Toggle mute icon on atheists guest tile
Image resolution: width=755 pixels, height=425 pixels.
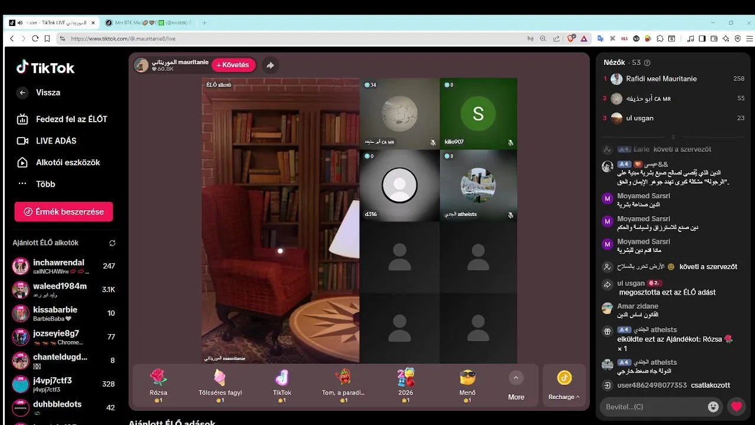pos(510,215)
